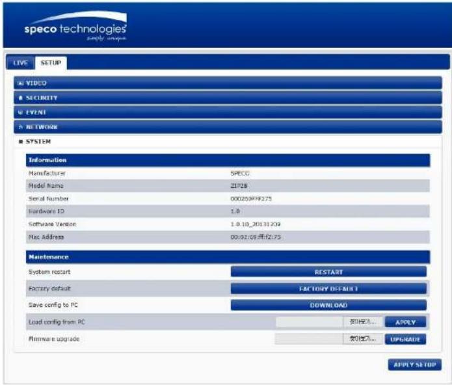Viewport: 452px width, 385px height.
Task: Click the Information section header
Action: coord(228,160)
